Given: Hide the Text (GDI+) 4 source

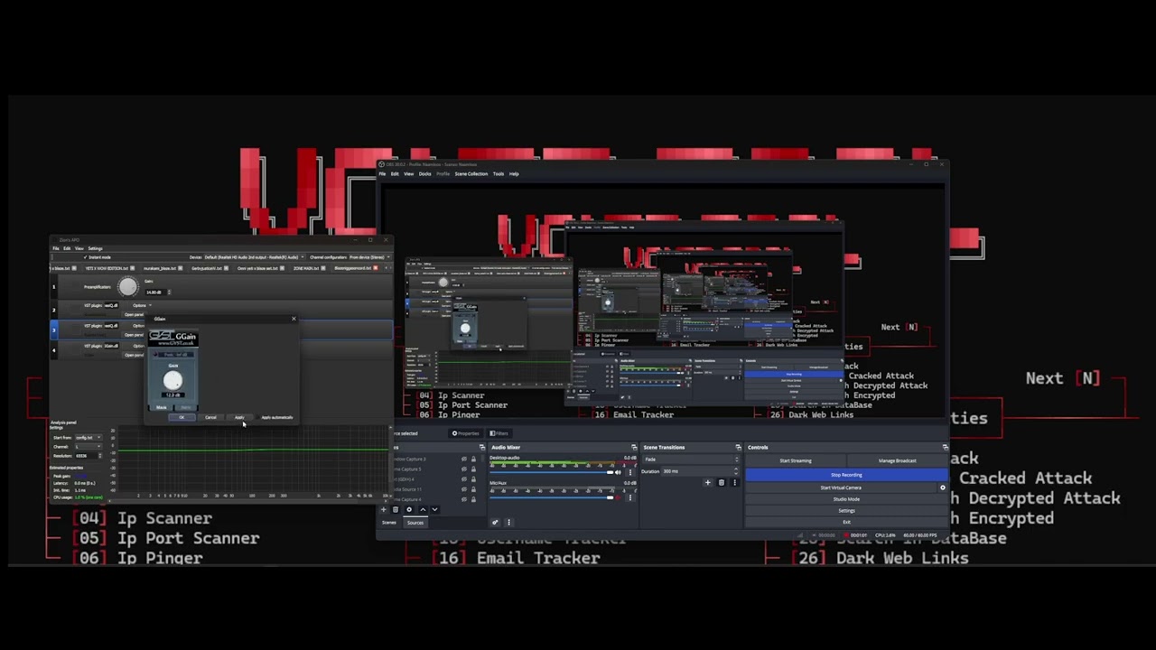Looking at the screenshot, I should (x=464, y=479).
